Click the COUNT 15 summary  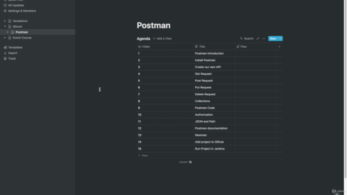click(185, 162)
